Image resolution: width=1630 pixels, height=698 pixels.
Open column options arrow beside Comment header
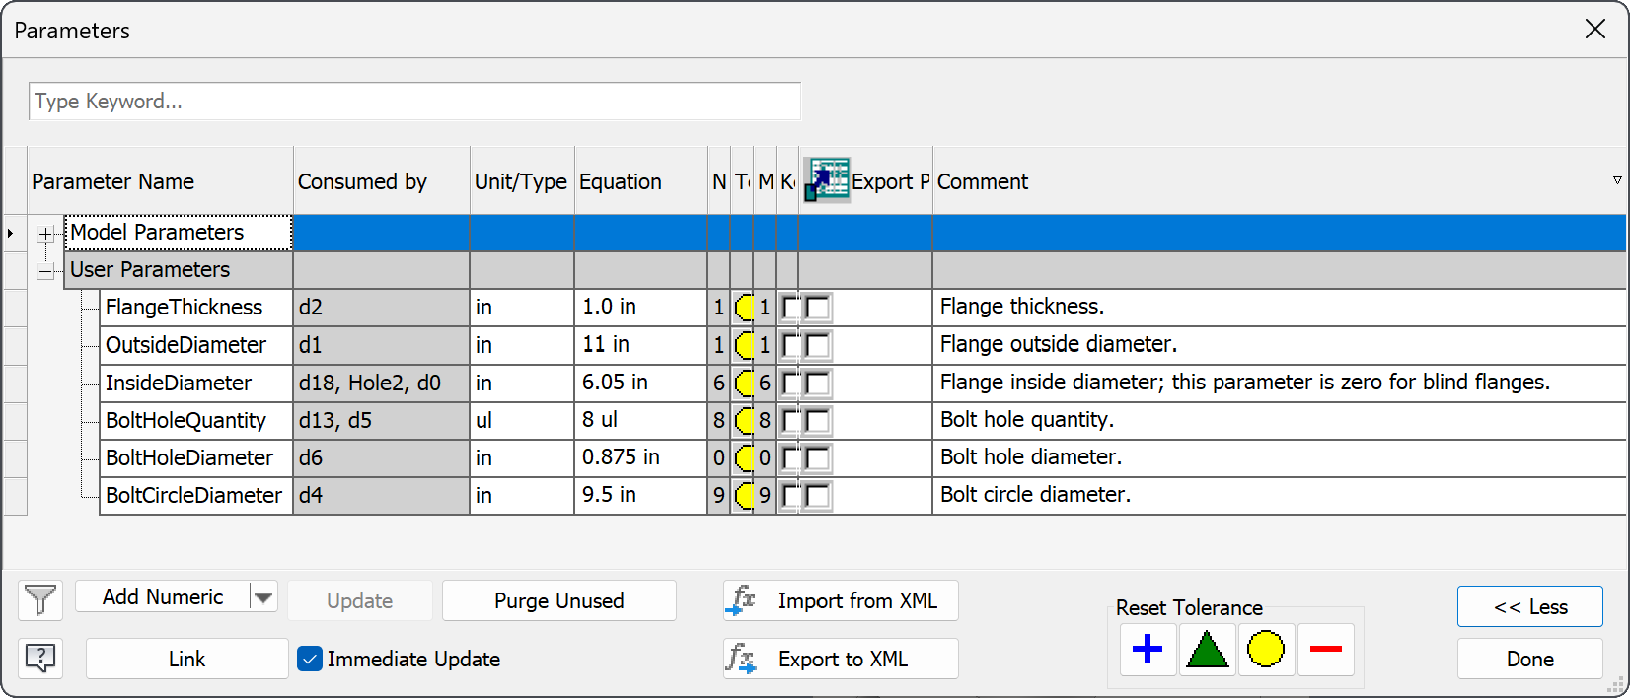pos(1617,180)
